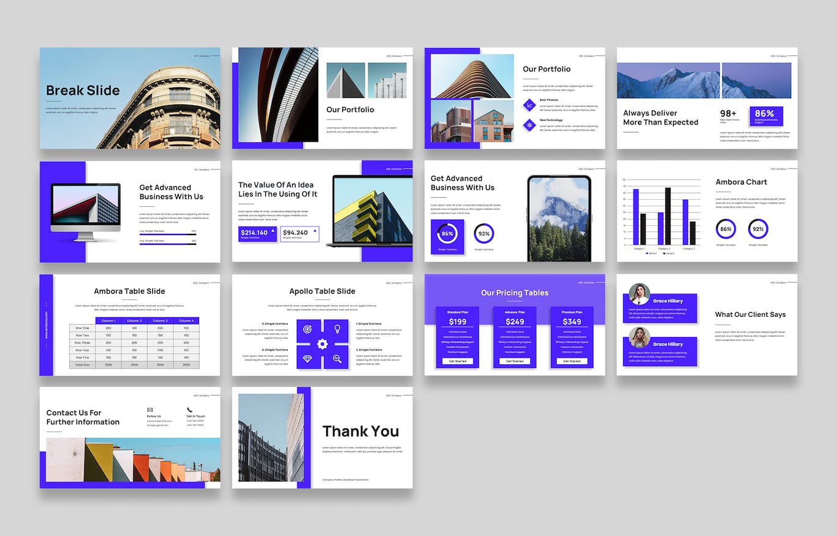Click the diamond icon on Apollo Table Slide
The image size is (837, 536).
308,358
